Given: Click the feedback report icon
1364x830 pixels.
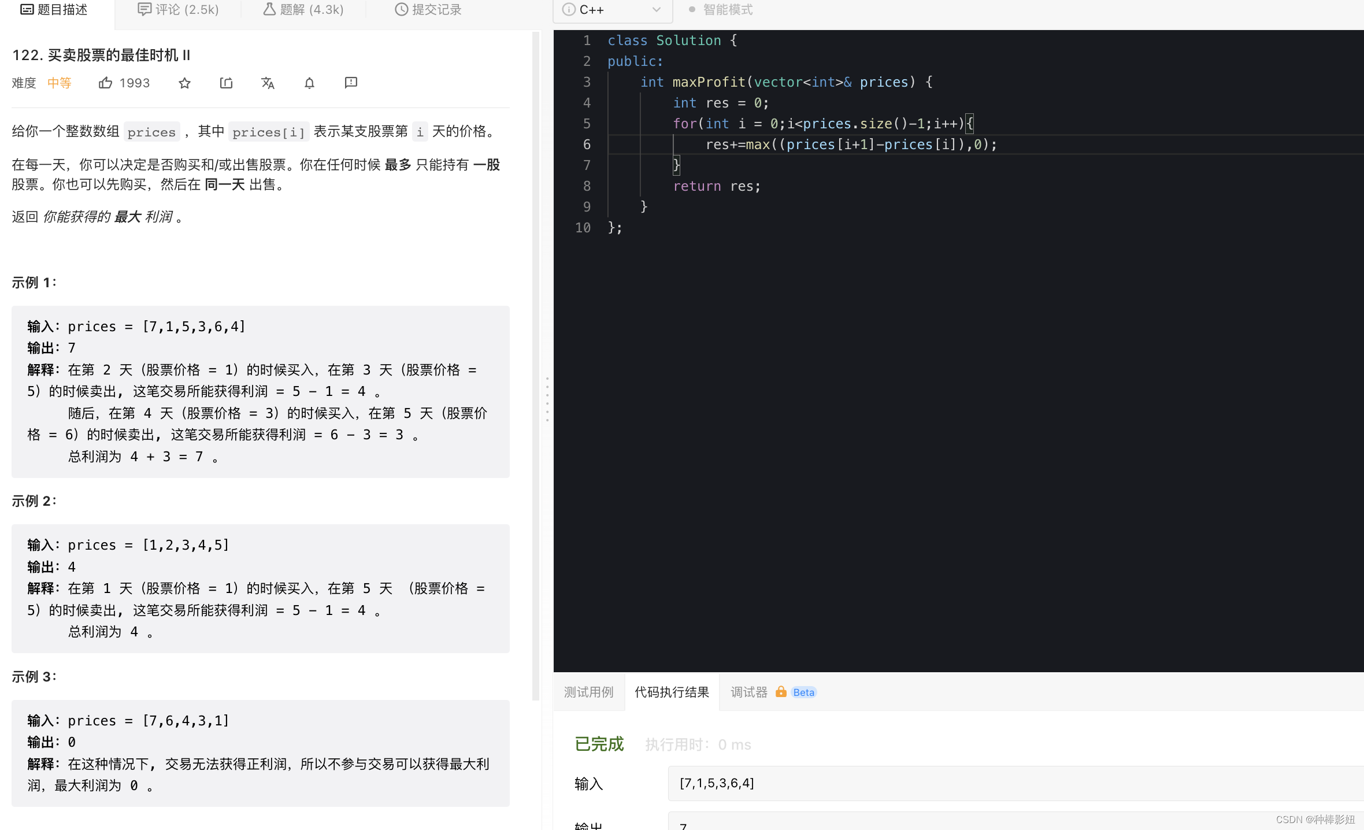Looking at the screenshot, I should pyautogui.click(x=351, y=83).
